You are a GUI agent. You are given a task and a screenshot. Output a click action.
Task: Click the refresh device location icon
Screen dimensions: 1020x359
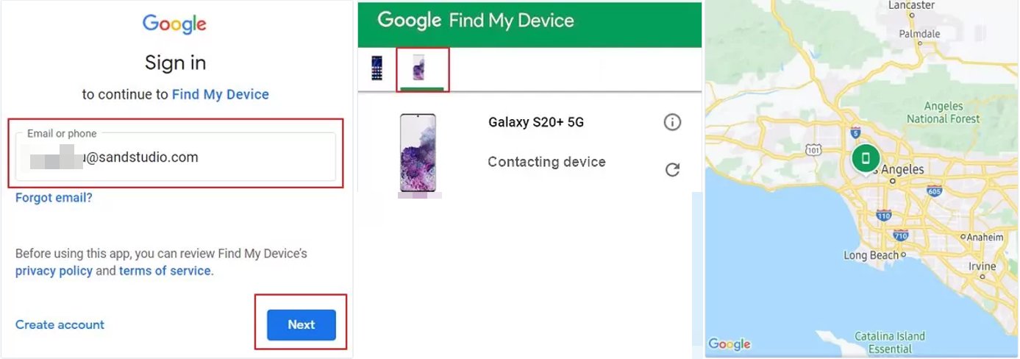[672, 170]
